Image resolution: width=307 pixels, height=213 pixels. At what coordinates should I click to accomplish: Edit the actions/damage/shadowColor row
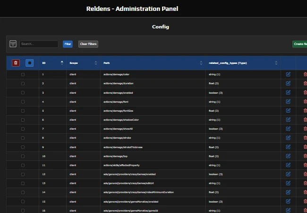[288, 120]
